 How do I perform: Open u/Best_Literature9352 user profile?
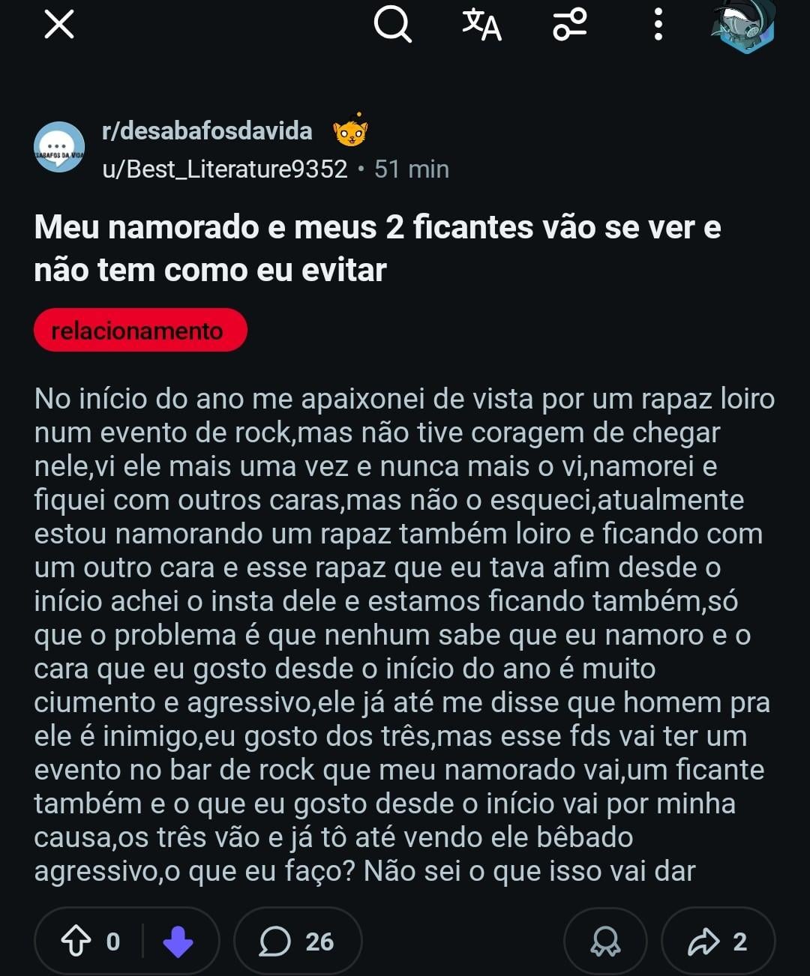click(x=225, y=169)
